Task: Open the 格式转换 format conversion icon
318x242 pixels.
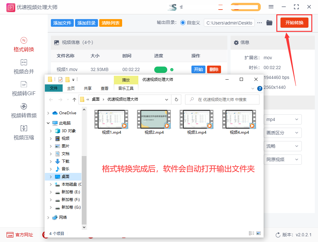Action: click(x=24, y=40)
